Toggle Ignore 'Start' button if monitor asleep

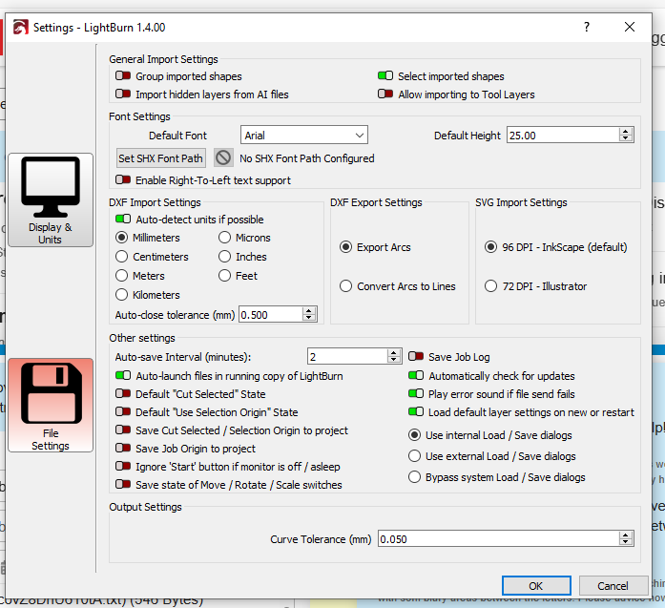pyautogui.click(x=123, y=467)
